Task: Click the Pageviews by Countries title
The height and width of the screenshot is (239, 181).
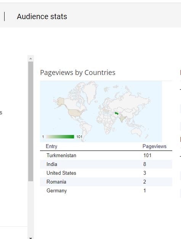Action: click(x=78, y=73)
